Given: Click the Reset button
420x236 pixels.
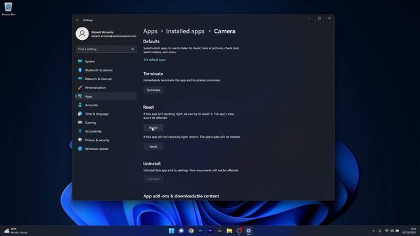Looking at the screenshot, I should click(153, 147).
